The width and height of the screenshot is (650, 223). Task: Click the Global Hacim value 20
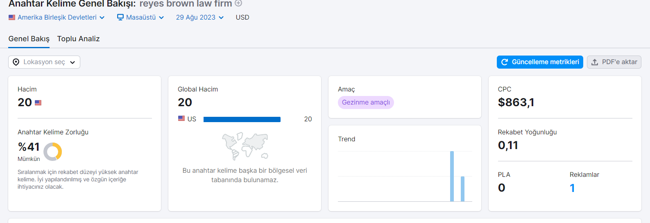pyautogui.click(x=185, y=102)
